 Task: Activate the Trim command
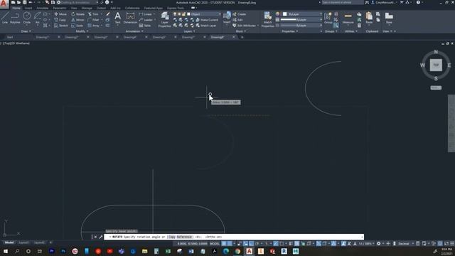click(x=93, y=14)
